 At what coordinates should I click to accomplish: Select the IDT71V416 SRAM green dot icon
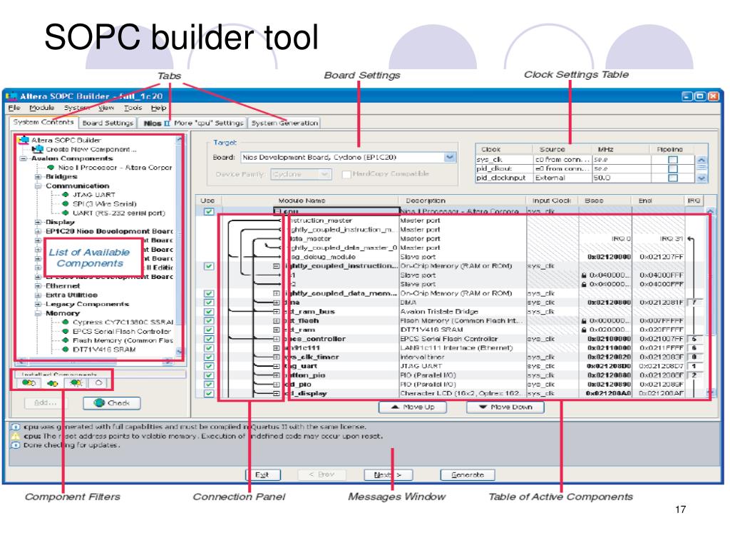pyautogui.click(x=65, y=349)
